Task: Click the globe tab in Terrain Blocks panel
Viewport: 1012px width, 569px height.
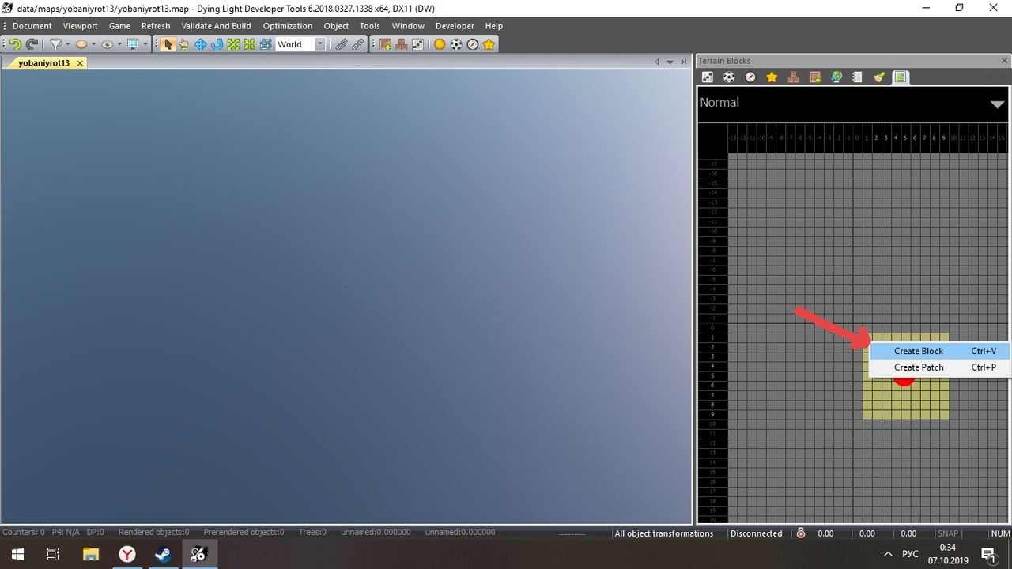Action: tap(836, 77)
